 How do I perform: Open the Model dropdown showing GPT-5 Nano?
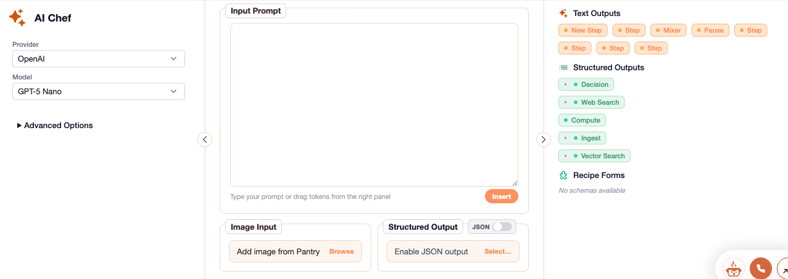point(99,92)
